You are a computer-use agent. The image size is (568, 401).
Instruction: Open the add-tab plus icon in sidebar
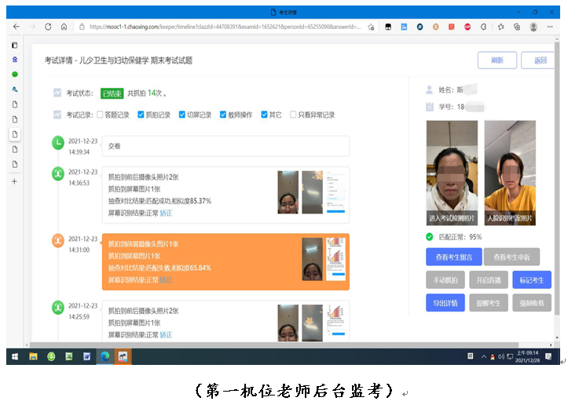click(14, 181)
